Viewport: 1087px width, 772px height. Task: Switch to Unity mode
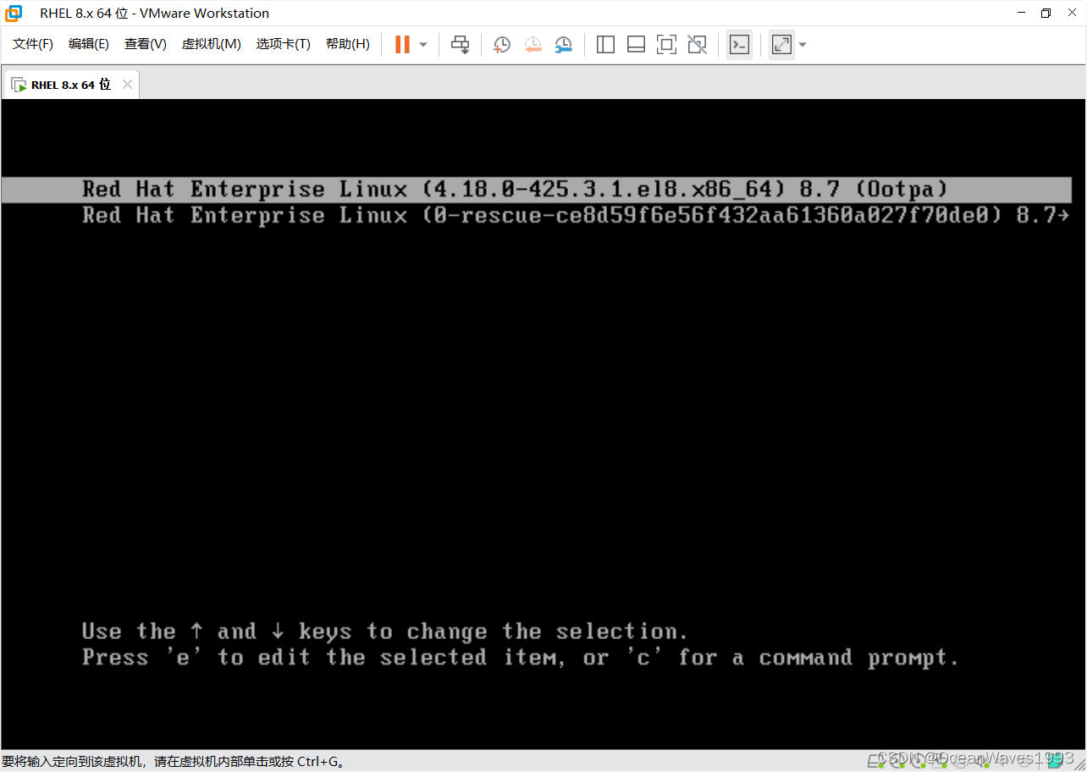[697, 45]
